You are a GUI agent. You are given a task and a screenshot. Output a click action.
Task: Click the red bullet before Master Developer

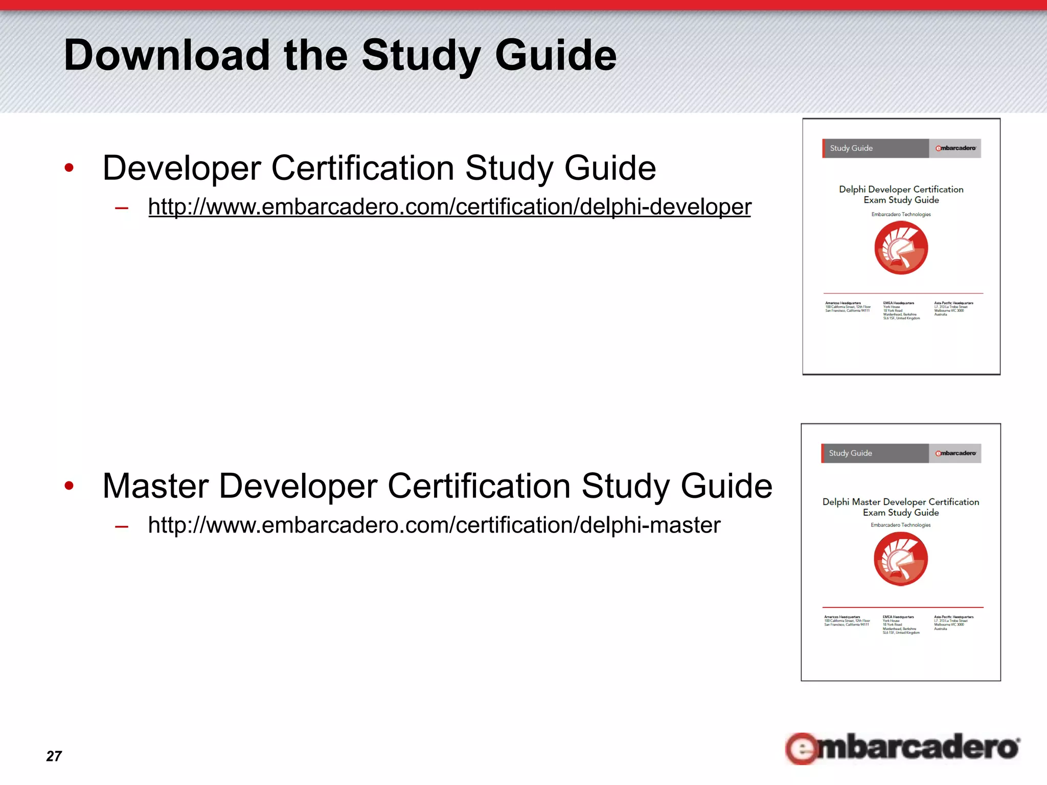point(69,486)
